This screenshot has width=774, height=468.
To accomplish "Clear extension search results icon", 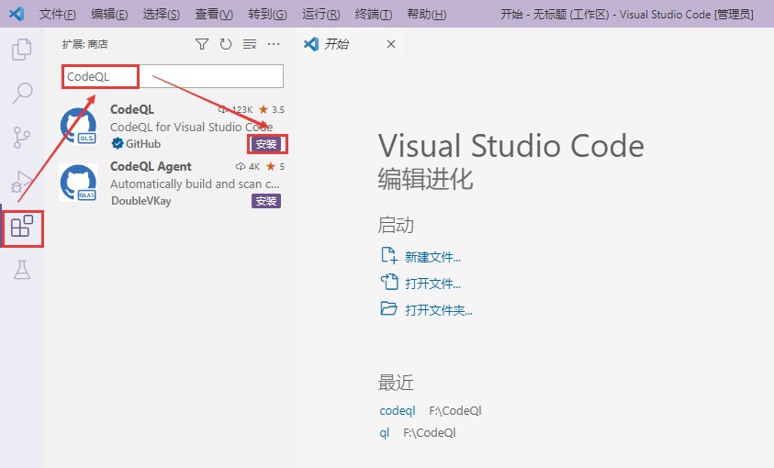I will click(250, 44).
